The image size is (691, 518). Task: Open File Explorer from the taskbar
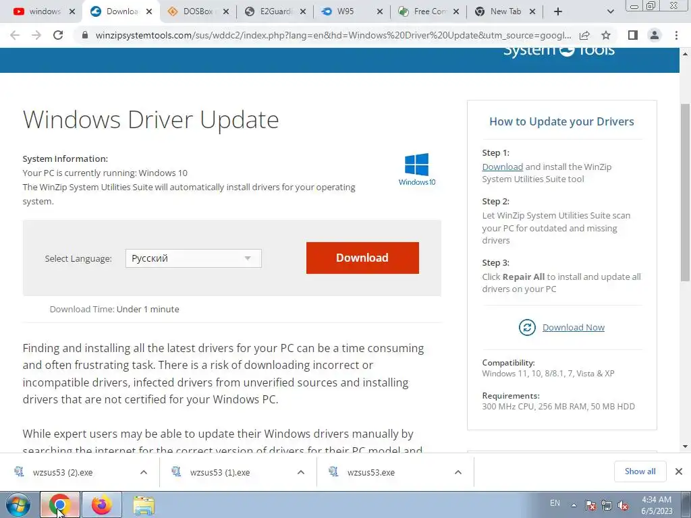click(x=144, y=505)
